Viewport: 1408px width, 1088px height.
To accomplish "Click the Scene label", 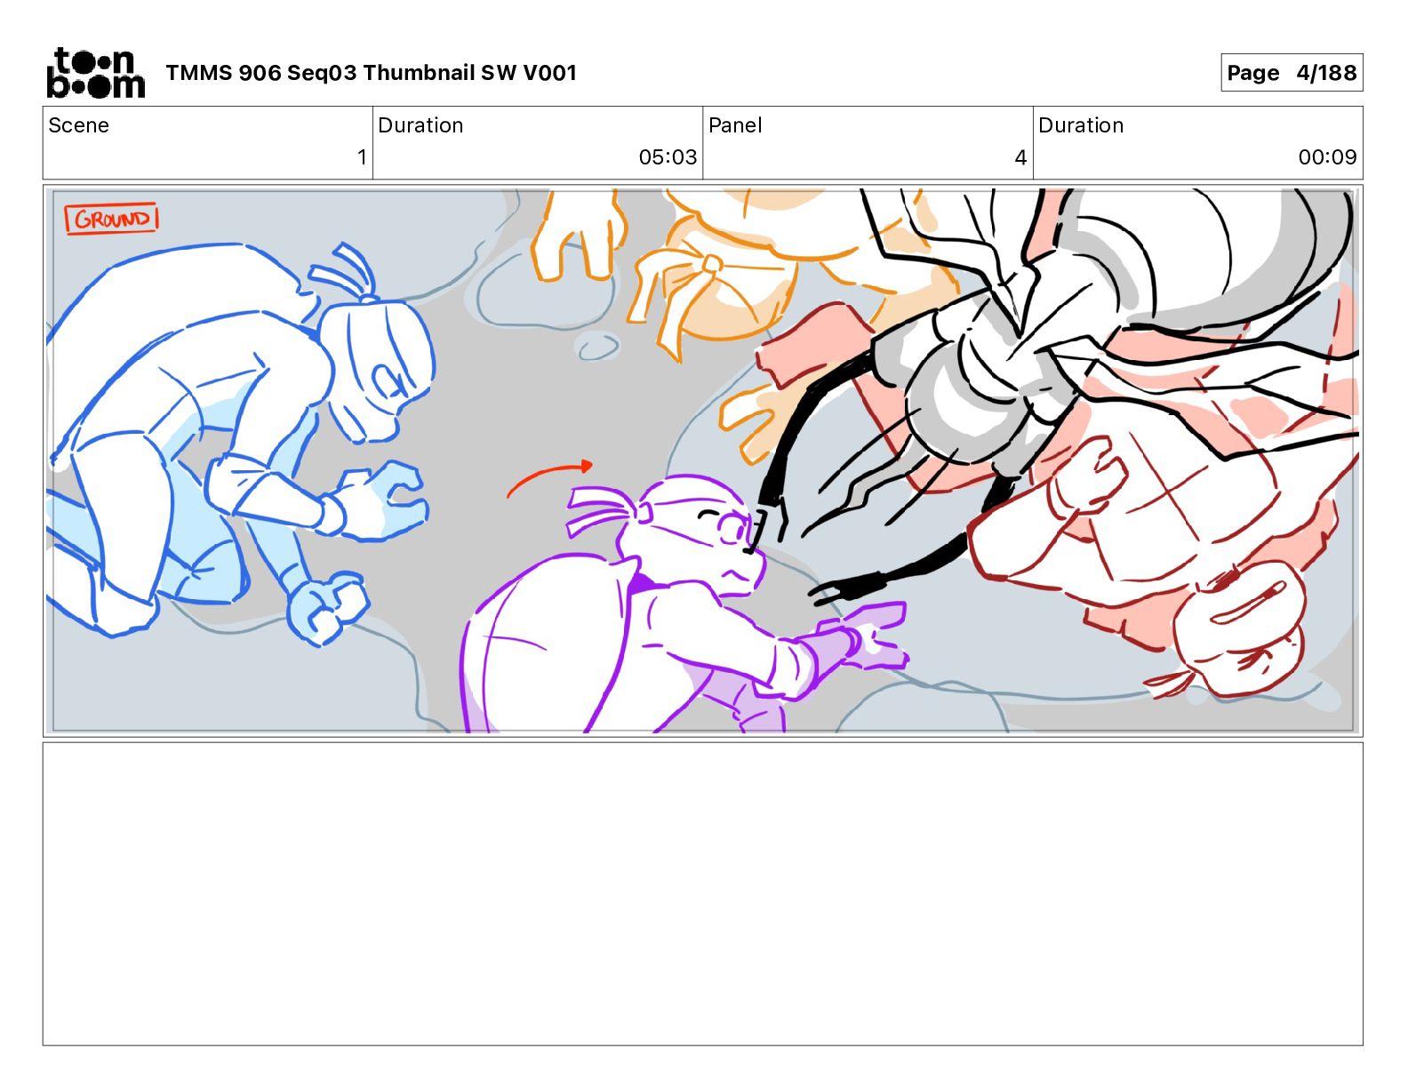I will tap(78, 125).
